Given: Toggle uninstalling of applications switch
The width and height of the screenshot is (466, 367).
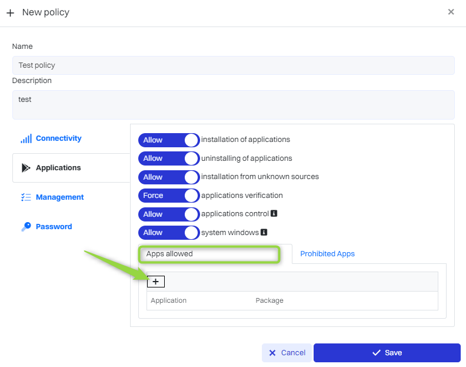Looking at the screenshot, I should [169, 158].
